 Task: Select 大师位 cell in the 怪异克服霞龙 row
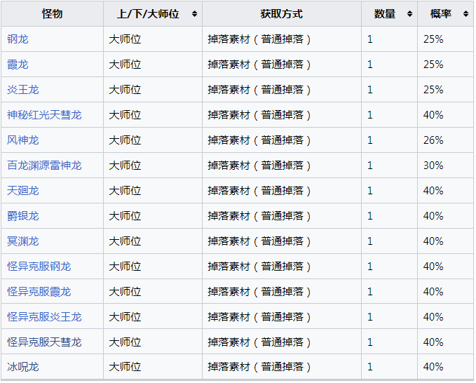pyautogui.click(x=153, y=291)
